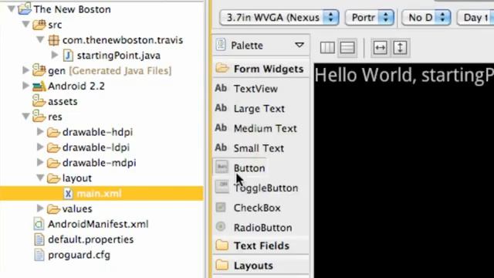Image resolution: width=494 pixels, height=278 pixels.
Task: Click the main.xml file icon
Action: pos(68,193)
